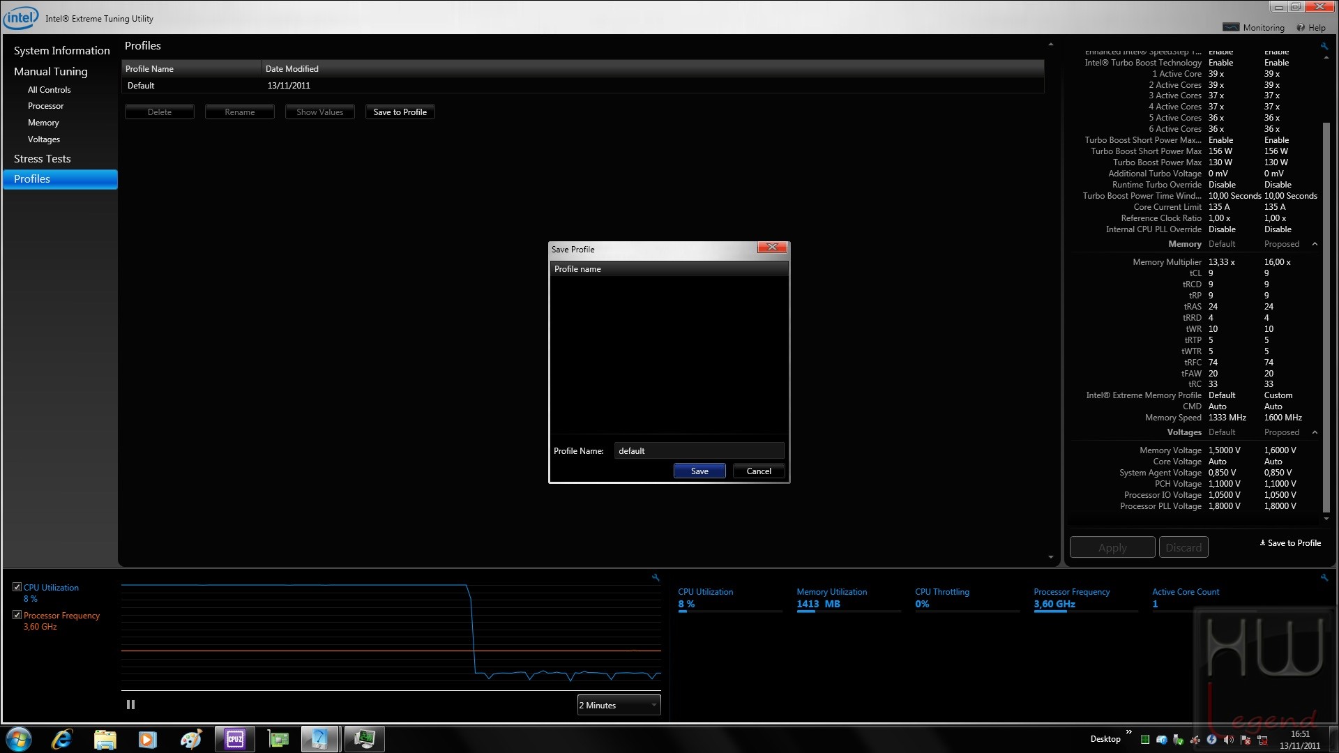
Task: Collapse the Voltages section in the side panel
Action: pyautogui.click(x=1315, y=432)
